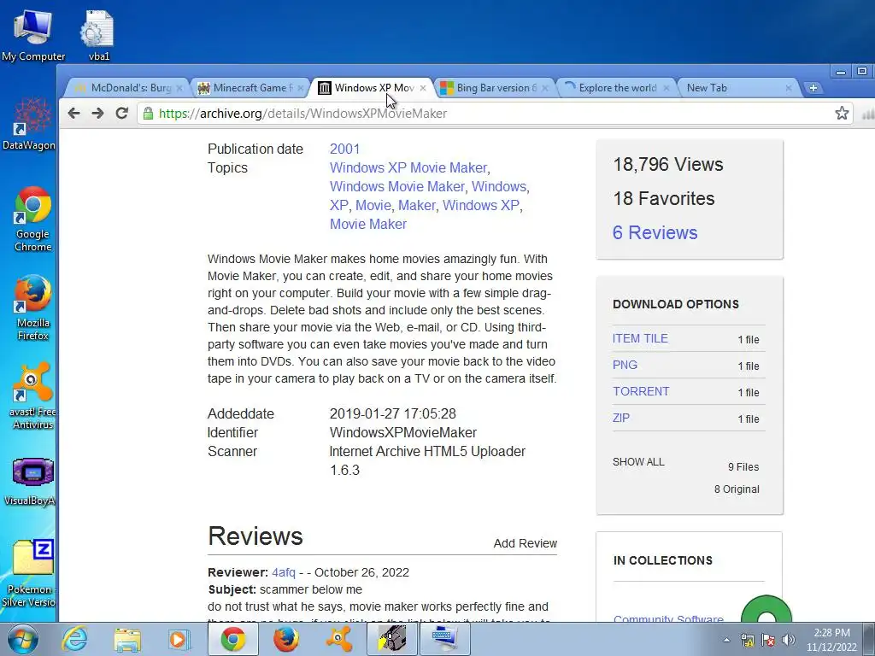The image size is (875, 656).
Task: Open the on-screen keyboard taskbar icon
Action: click(x=444, y=639)
